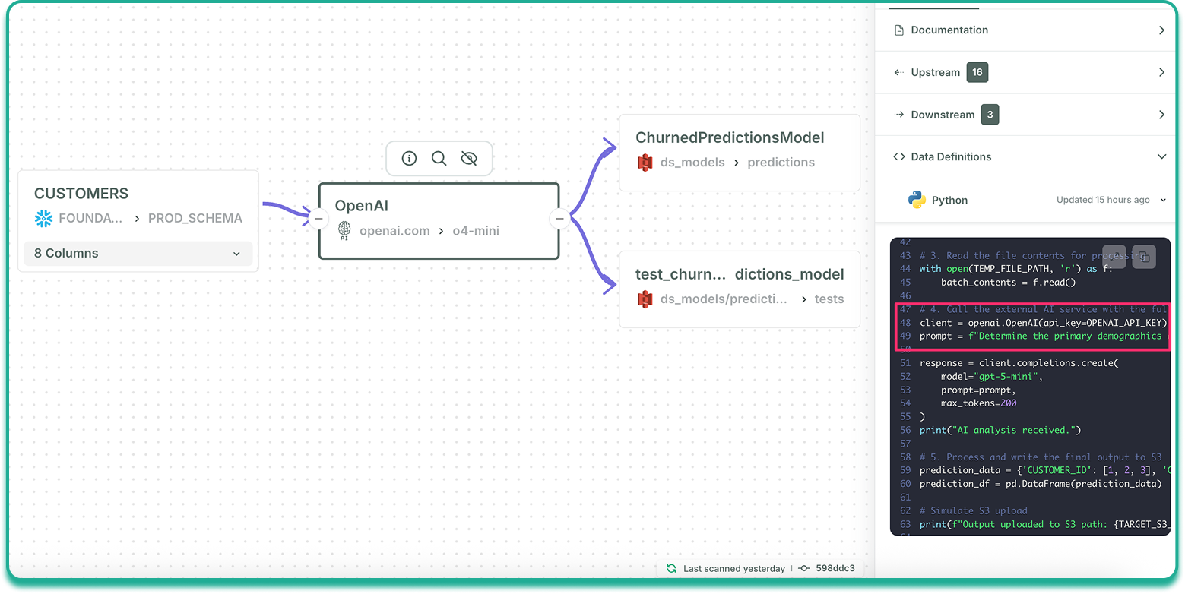Click code line 56 print AI analysis received
The height and width of the screenshot is (594, 1185).
tap(1000, 430)
